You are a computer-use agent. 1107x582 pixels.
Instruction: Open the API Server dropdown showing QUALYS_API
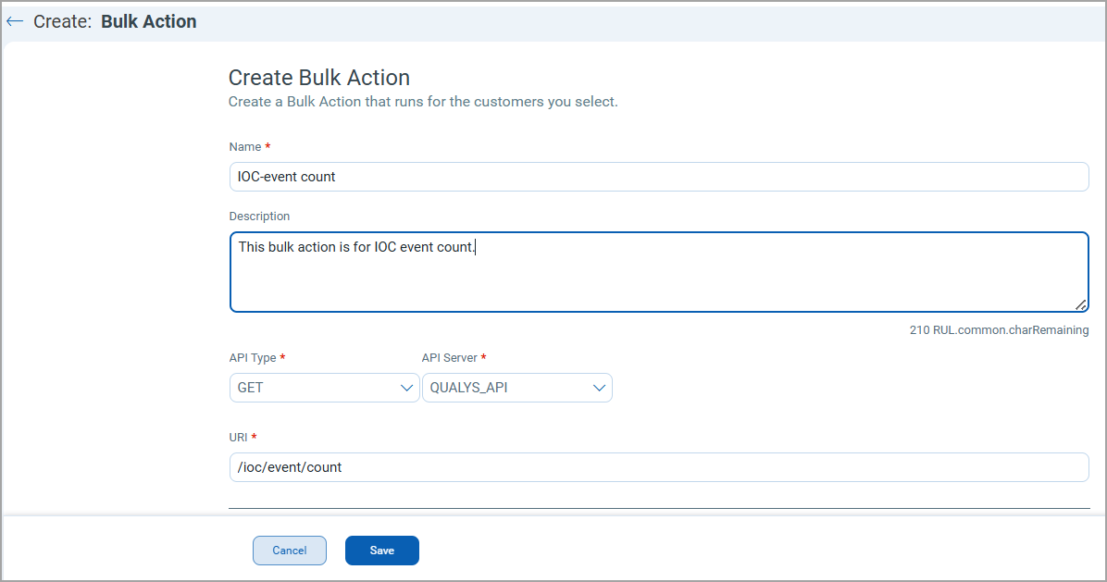pyautogui.click(x=516, y=388)
